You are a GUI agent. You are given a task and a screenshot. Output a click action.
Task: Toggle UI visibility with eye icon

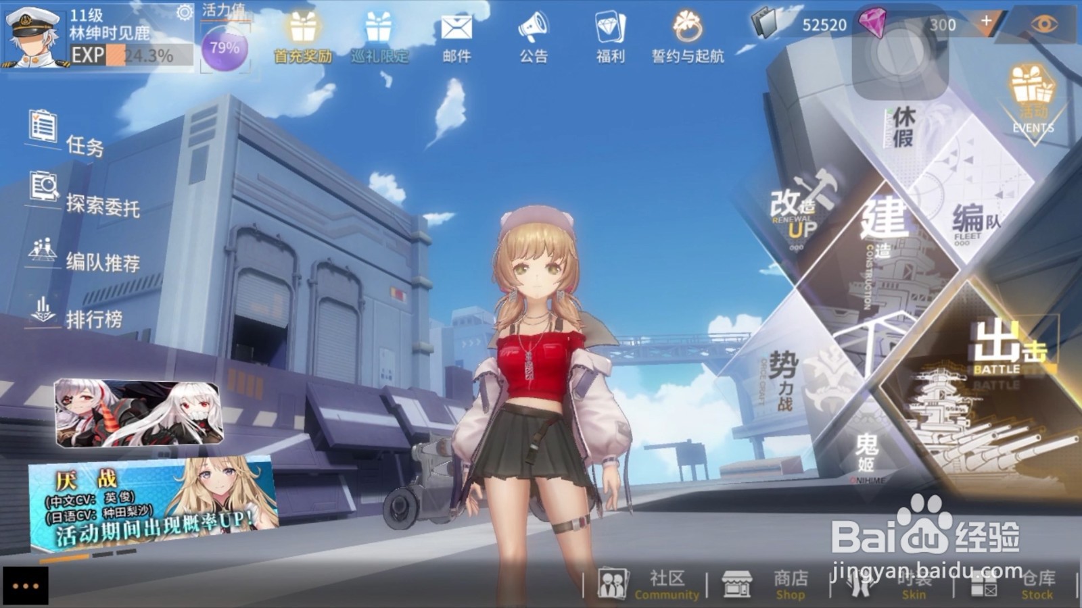click(1044, 24)
